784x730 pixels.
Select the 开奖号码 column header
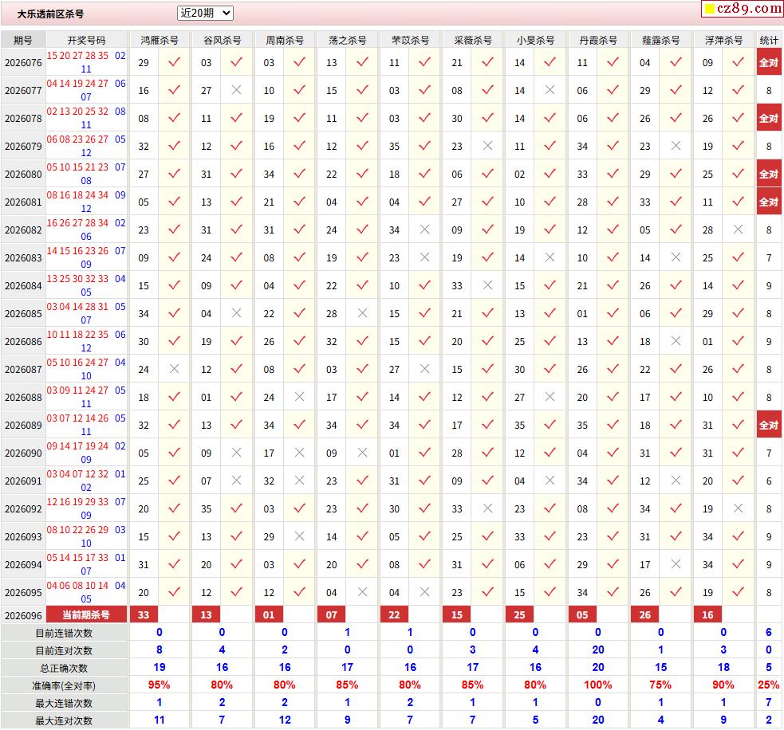(x=86, y=40)
